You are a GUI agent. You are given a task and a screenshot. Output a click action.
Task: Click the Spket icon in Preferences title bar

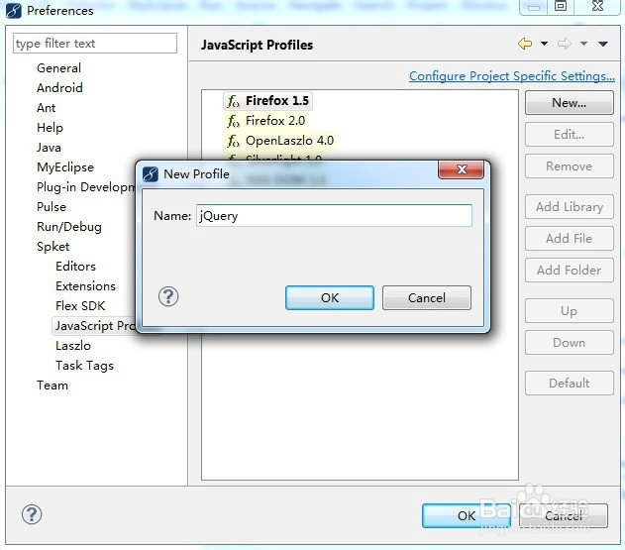pos(14,11)
